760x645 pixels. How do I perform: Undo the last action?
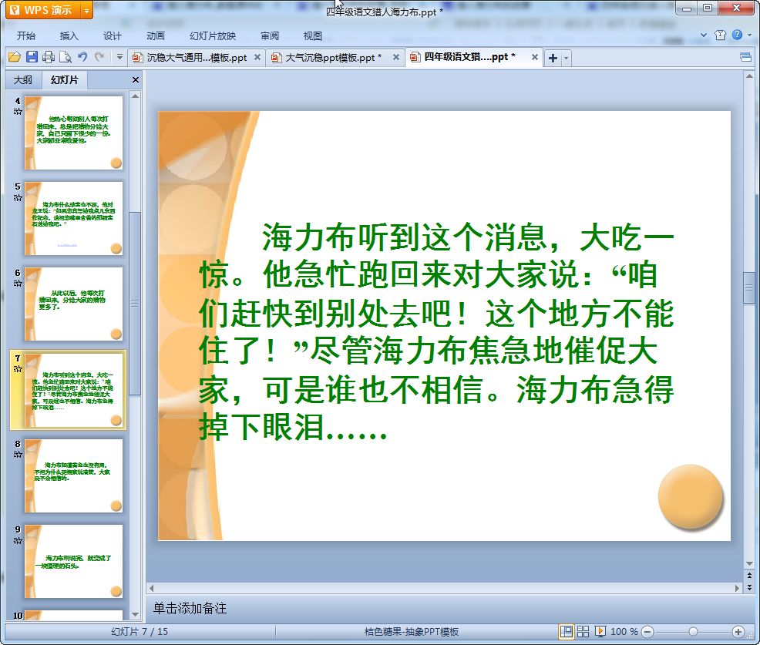tap(82, 57)
